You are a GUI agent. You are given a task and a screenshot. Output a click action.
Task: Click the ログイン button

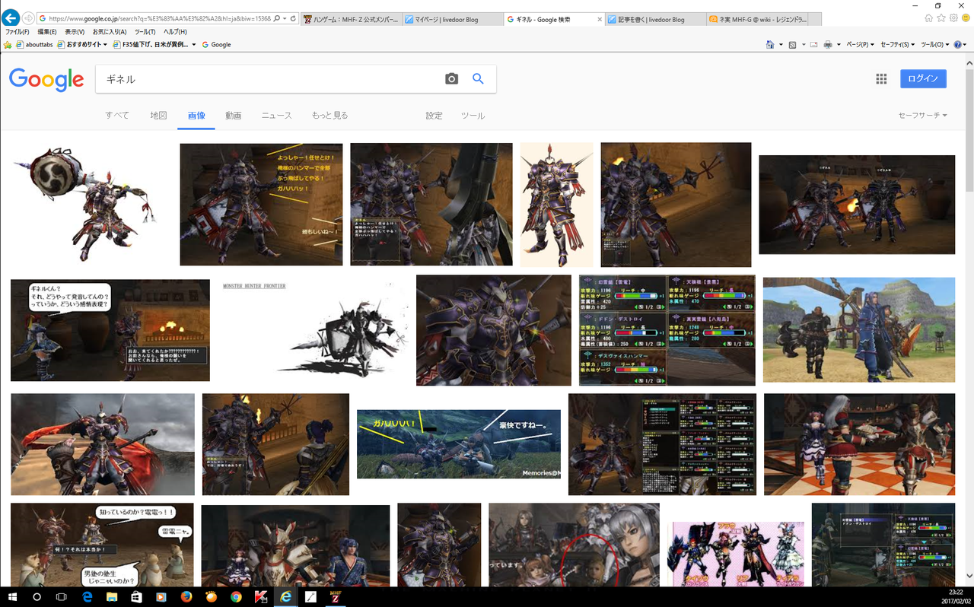(923, 78)
